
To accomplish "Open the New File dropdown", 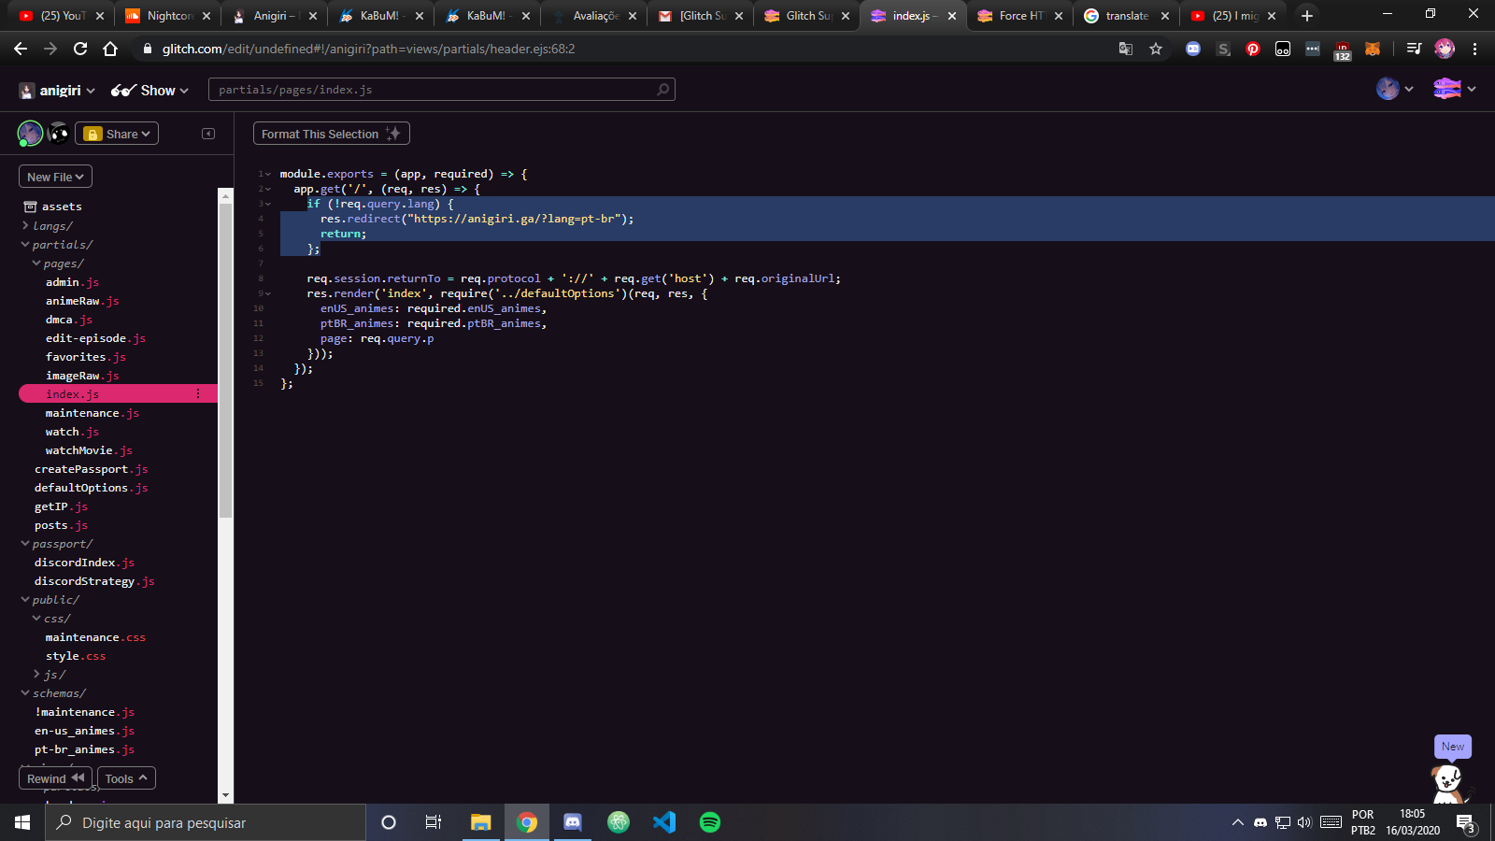I will click(55, 177).
